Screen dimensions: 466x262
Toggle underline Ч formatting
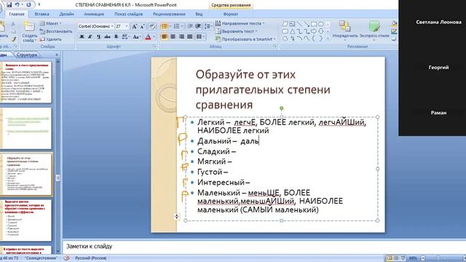pos(98,37)
